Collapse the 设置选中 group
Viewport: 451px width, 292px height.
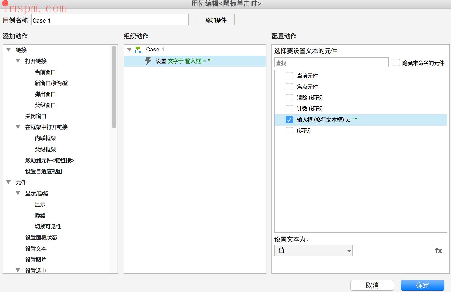click(x=18, y=270)
